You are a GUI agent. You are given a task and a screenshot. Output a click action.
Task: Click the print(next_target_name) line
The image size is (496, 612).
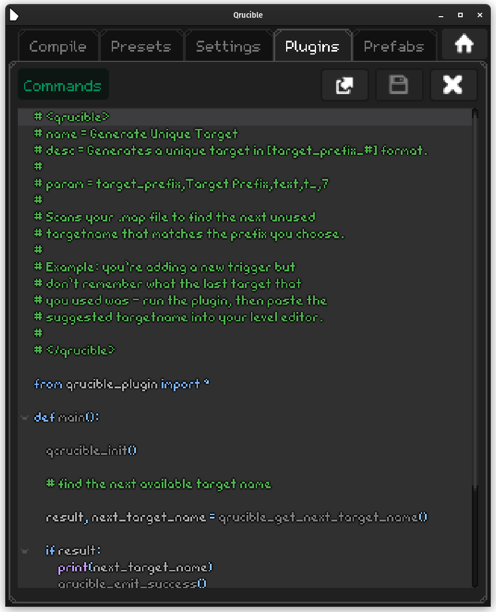click(135, 567)
